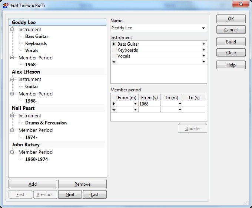Collapse Neil Peart's Instrument tree node
This screenshot has height=208, width=252.
[x=12, y=116]
